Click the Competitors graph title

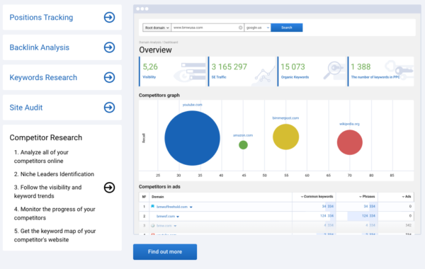tap(159, 96)
